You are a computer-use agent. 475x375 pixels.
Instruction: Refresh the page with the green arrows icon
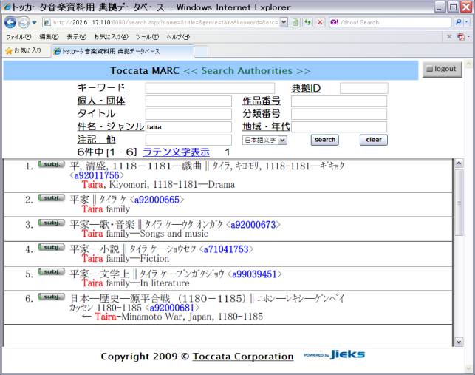[307, 22]
